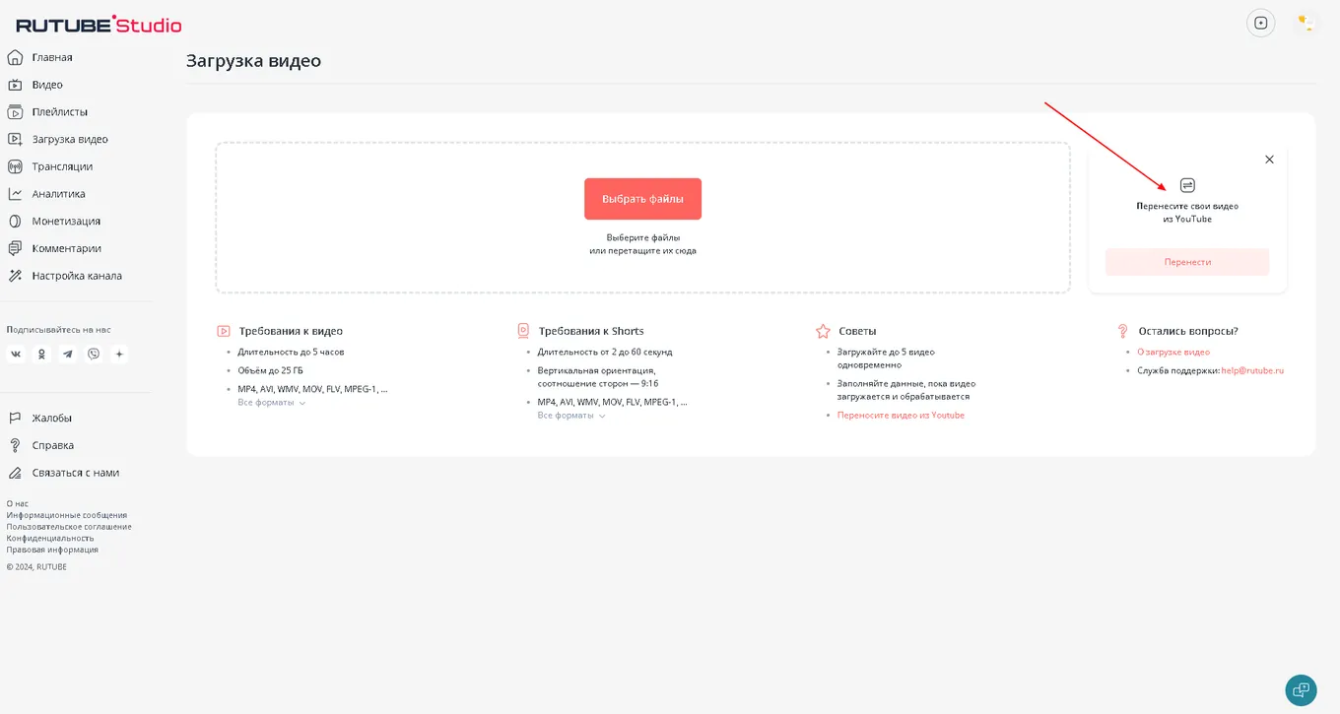This screenshot has width=1340, height=714.
Task: Click the help@rutube.ru email link
Action: coord(1252,370)
